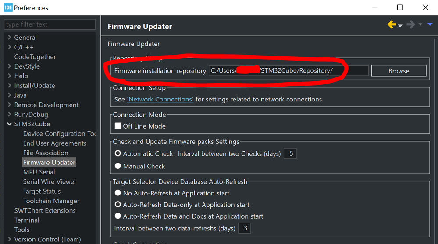
Task: Click the grey forward navigation arrow
Action: click(410, 25)
